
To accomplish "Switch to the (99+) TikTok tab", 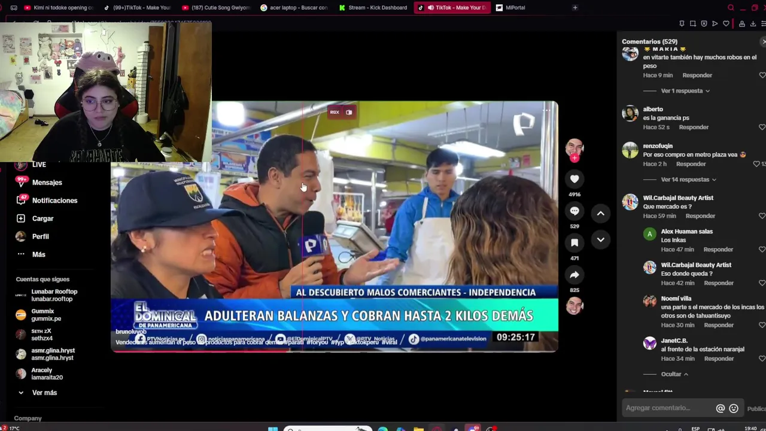I will click(138, 8).
